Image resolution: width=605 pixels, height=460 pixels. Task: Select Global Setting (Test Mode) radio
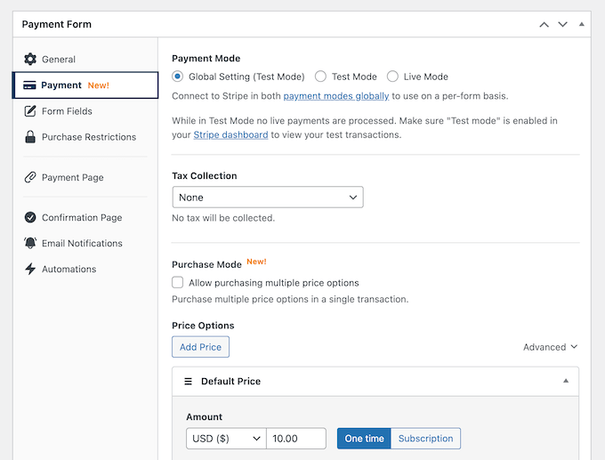pos(177,77)
